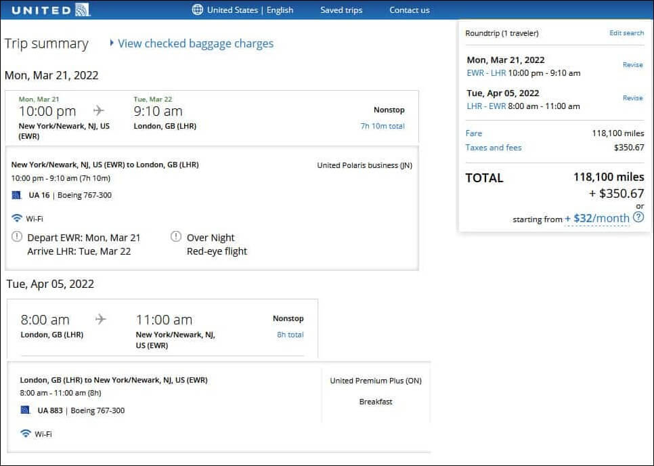Click the baggage charges disclosure triangle
The height and width of the screenshot is (466, 654).
coord(111,43)
